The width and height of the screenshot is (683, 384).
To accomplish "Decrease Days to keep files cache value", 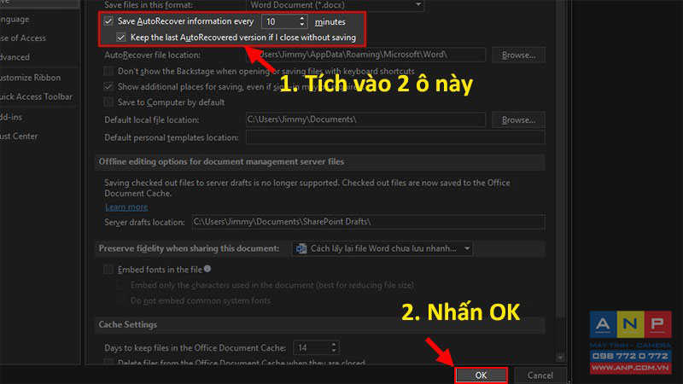I will click(334, 351).
